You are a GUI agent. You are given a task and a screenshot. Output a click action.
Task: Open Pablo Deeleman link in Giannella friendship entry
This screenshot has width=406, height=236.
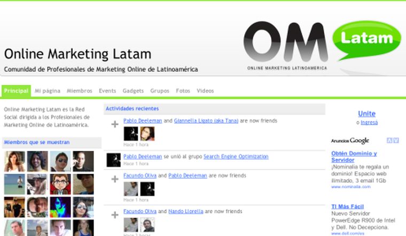143,120
